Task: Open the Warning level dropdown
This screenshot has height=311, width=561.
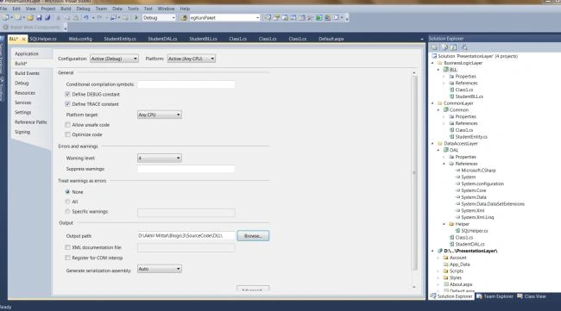Action: pos(159,158)
